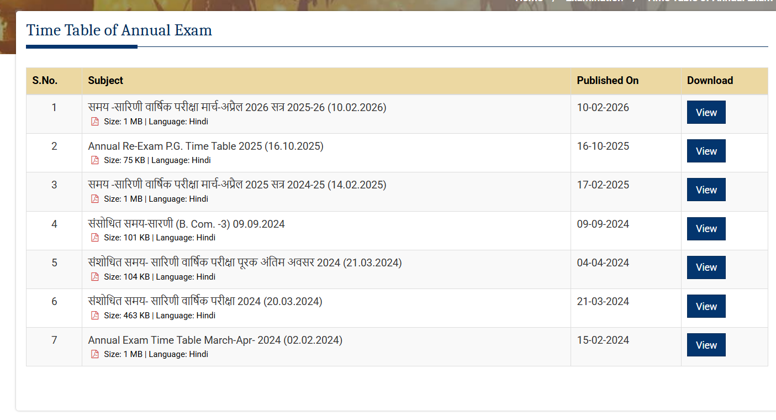The width and height of the screenshot is (776, 420).
Task: Click View for Annual Exam Time Table March-Apr- 2024
Action: 706,344
